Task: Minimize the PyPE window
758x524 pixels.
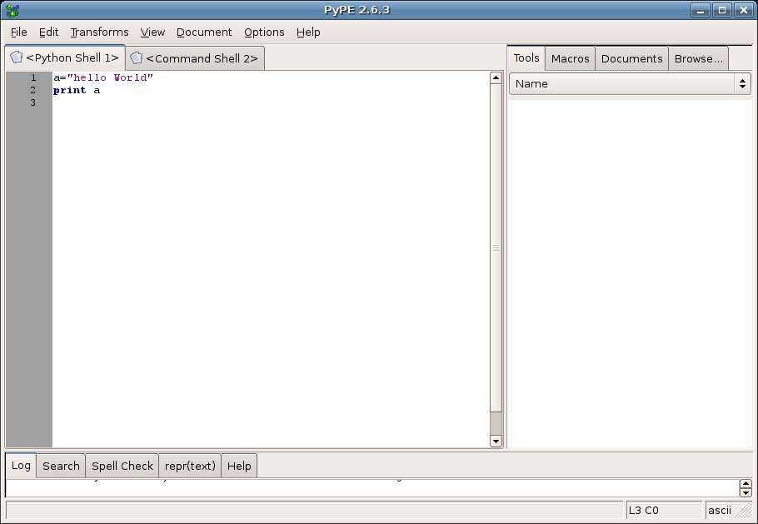Action: point(700,10)
